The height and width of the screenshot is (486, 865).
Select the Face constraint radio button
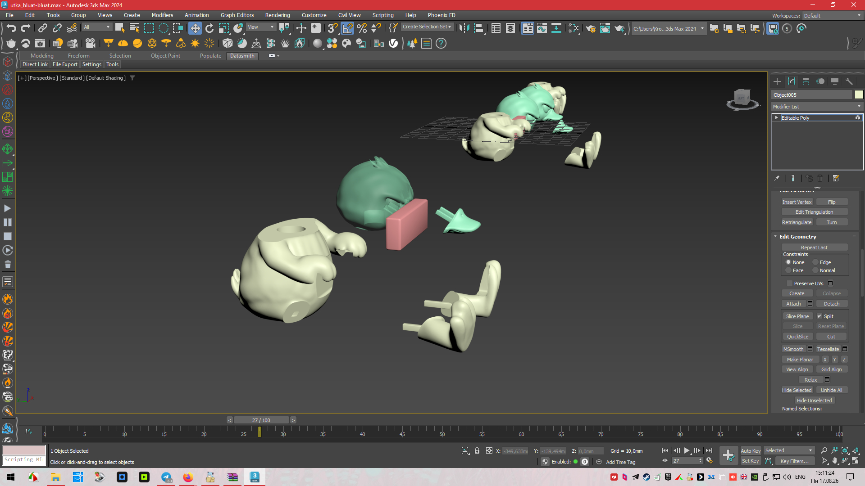pyautogui.click(x=788, y=270)
